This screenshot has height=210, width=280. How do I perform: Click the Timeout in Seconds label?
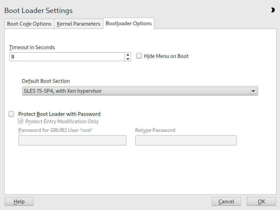[x=32, y=47]
